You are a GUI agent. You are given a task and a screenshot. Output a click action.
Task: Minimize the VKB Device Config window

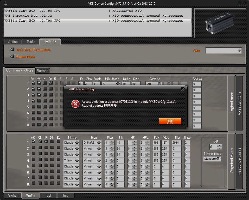click(240, 4)
